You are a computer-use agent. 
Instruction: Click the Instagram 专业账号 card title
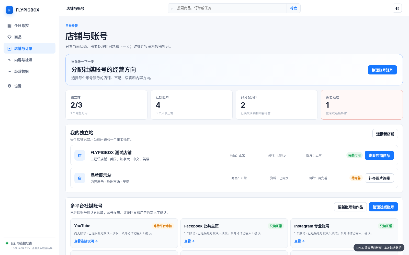coord(312,226)
